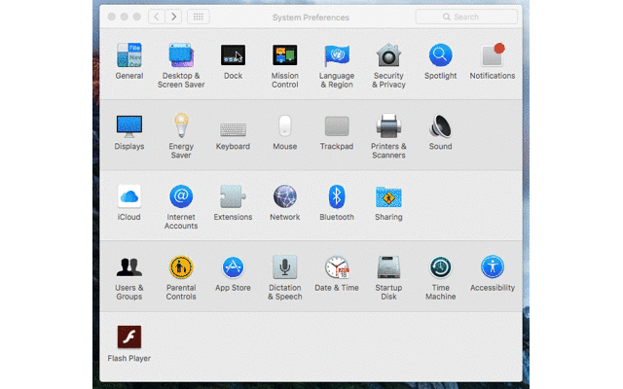
Task: Open the Accessibility pane
Action: pyautogui.click(x=492, y=267)
